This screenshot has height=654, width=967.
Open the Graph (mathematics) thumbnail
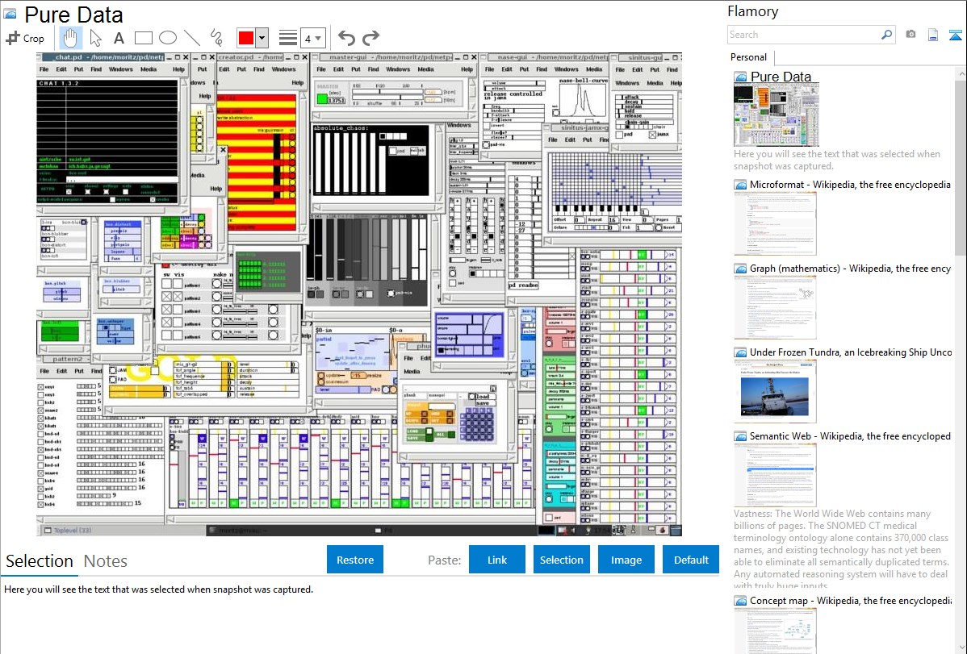pos(775,307)
